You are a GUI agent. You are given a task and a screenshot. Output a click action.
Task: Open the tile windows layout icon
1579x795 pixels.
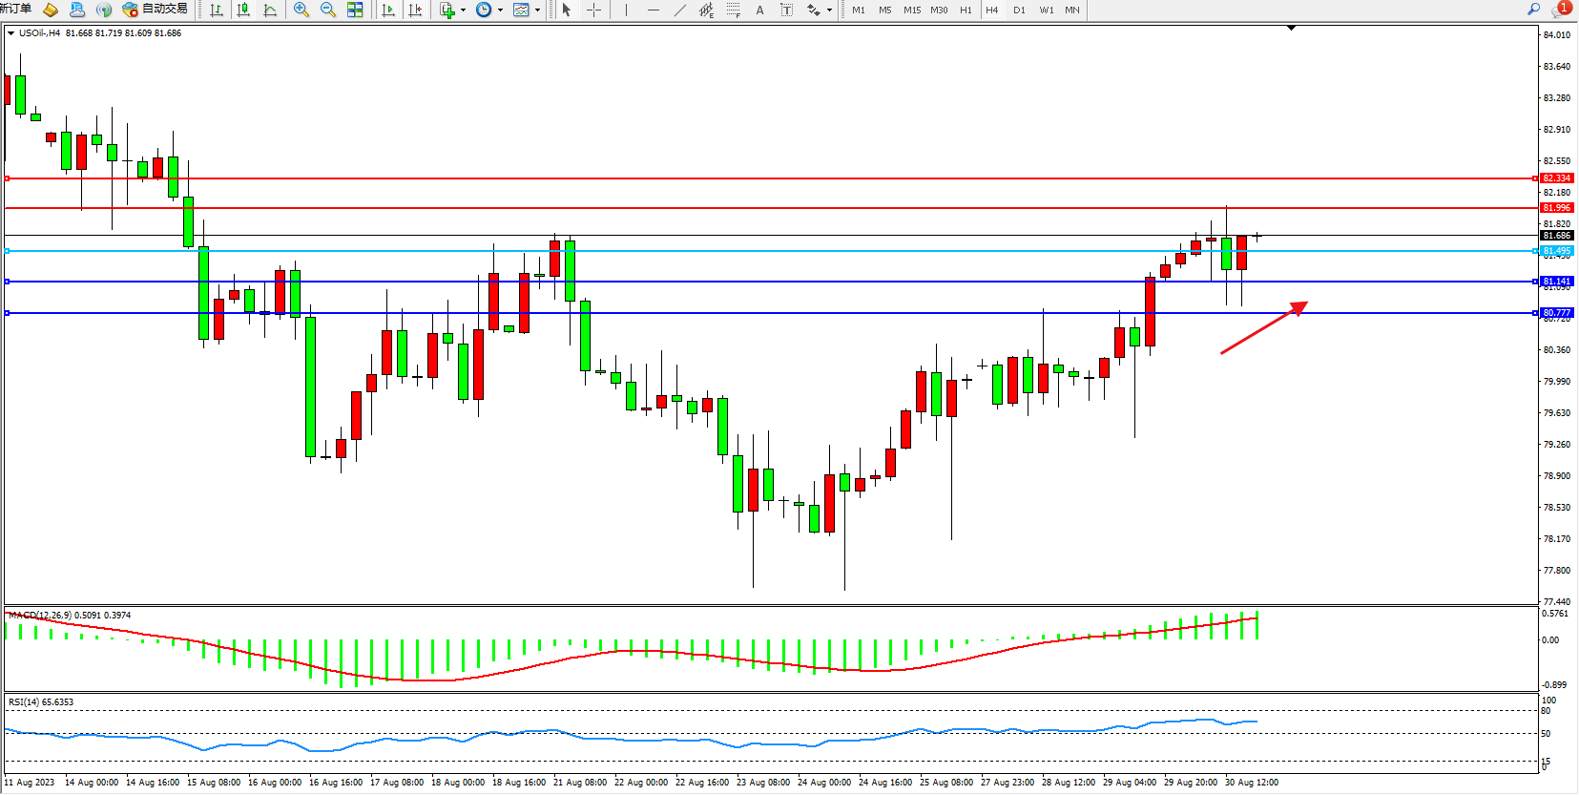pyautogui.click(x=355, y=10)
